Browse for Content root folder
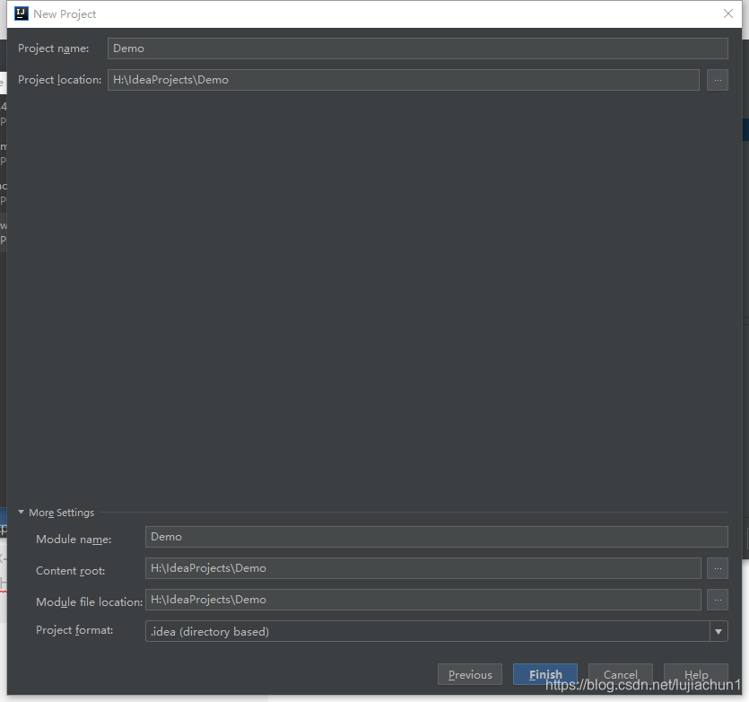This screenshot has height=702, width=749. 718,568
